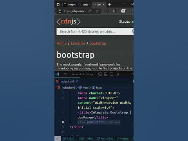The image size is (188, 141).
Task: Click the Live Server Port 5500 status item
Action: click(105, 139)
